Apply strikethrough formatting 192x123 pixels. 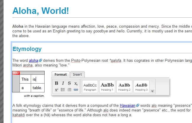69,83
